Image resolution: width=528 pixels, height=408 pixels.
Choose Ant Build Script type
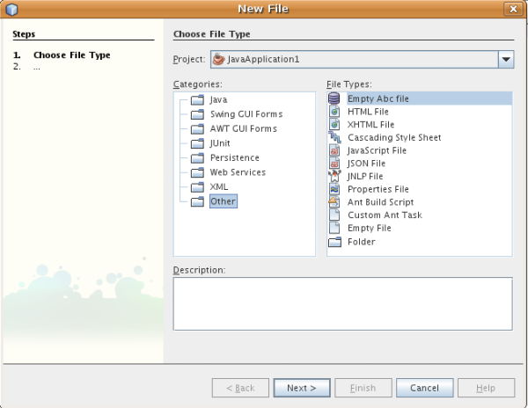click(380, 202)
